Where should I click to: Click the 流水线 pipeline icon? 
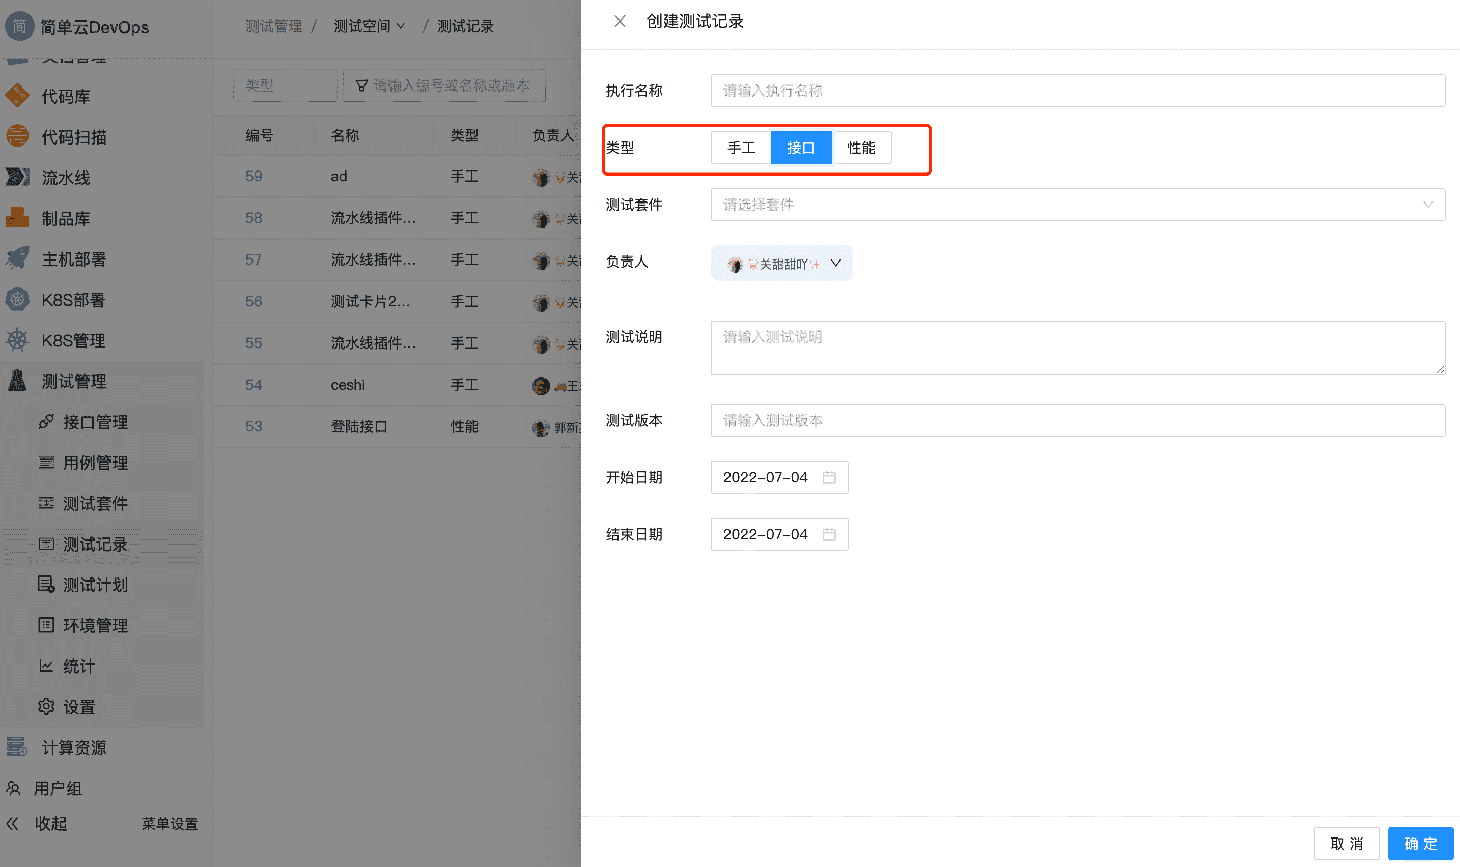click(18, 177)
